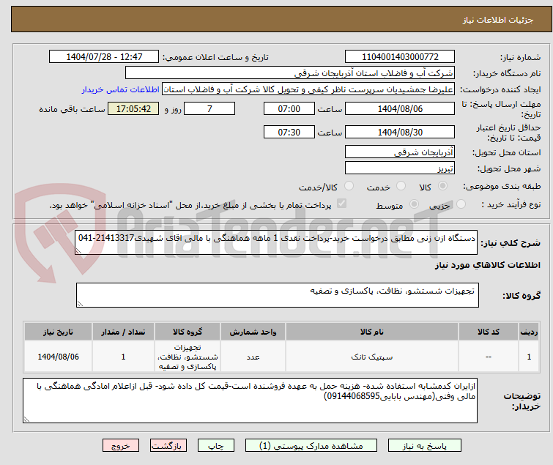The width and height of the screenshot is (553, 465).
Task: Click delivery city field تبریز
Action: click(400, 168)
